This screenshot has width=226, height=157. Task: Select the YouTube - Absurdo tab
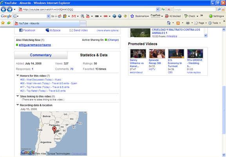coord(47,23)
